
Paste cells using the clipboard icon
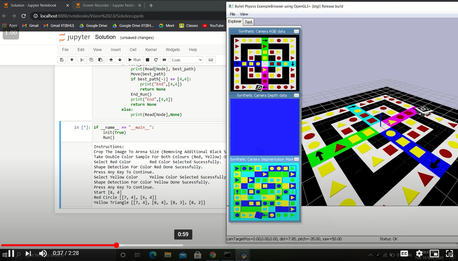pyautogui.click(x=100, y=60)
